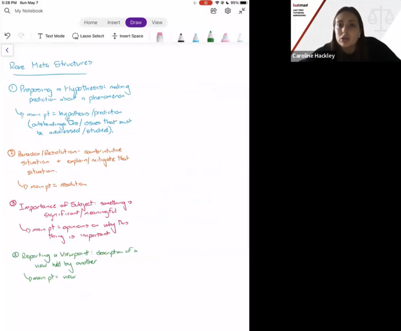Undo the last stroke
Image resolution: width=401 pixels, height=331 pixels.
tap(8, 36)
